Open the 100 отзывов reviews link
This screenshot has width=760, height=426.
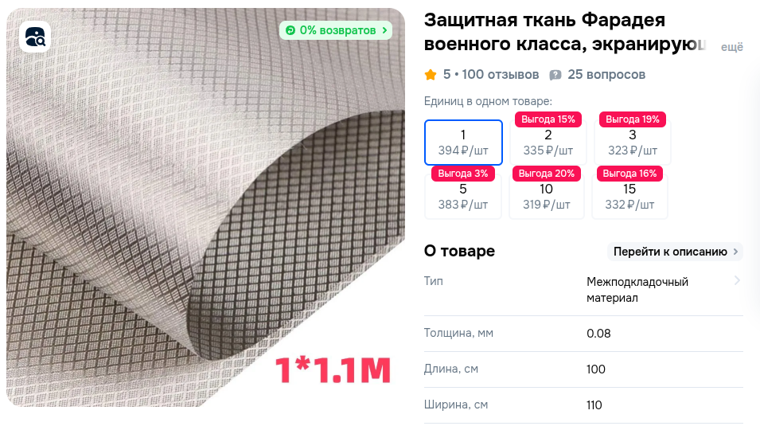[x=501, y=75]
